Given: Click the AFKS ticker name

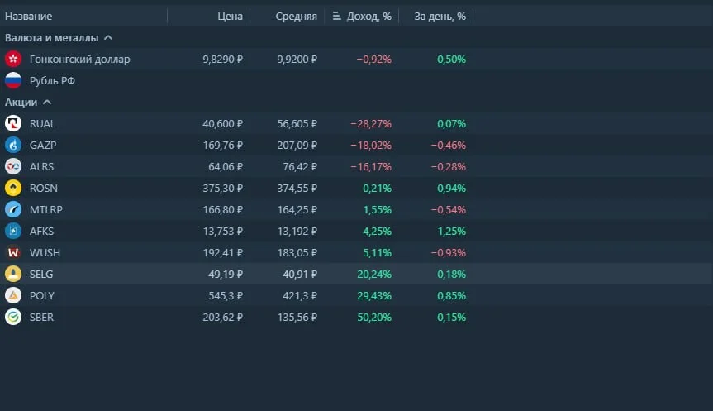Looking at the screenshot, I should tap(41, 232).
